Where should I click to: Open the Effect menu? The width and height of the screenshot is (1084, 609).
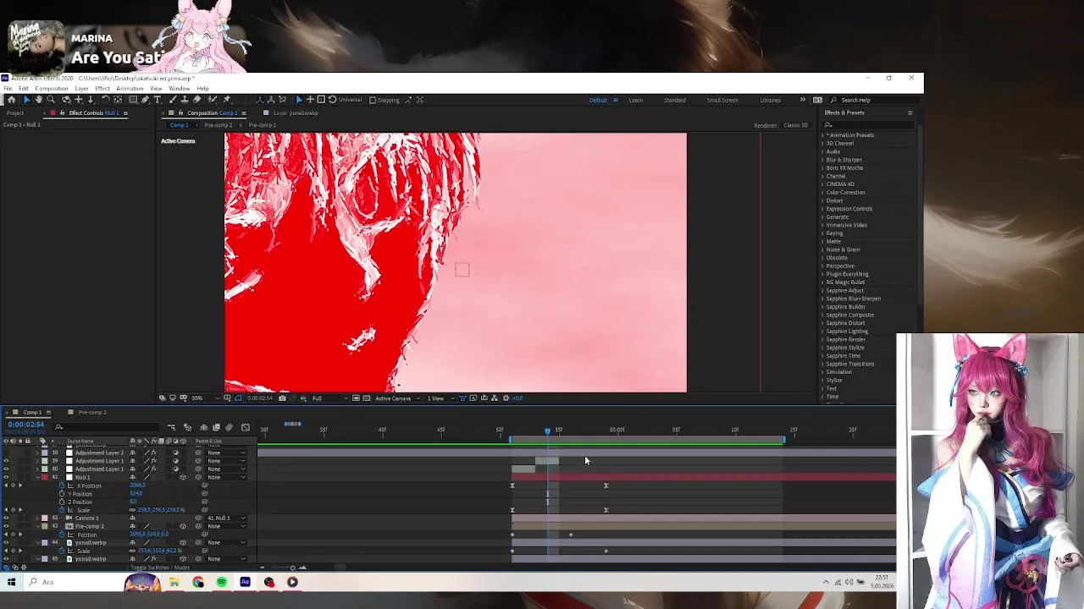click(102, 89)
